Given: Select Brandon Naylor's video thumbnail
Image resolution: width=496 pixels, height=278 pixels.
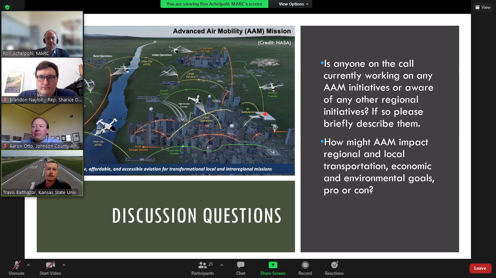Looking at the screenshot, I should (42, 80).
